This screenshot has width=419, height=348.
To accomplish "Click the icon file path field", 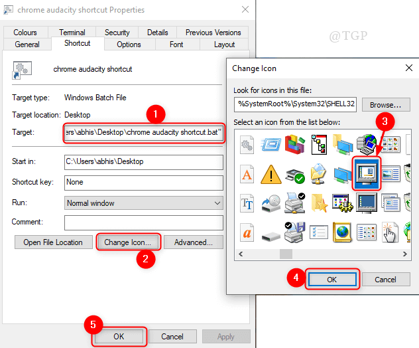I will tap(295, 104).
